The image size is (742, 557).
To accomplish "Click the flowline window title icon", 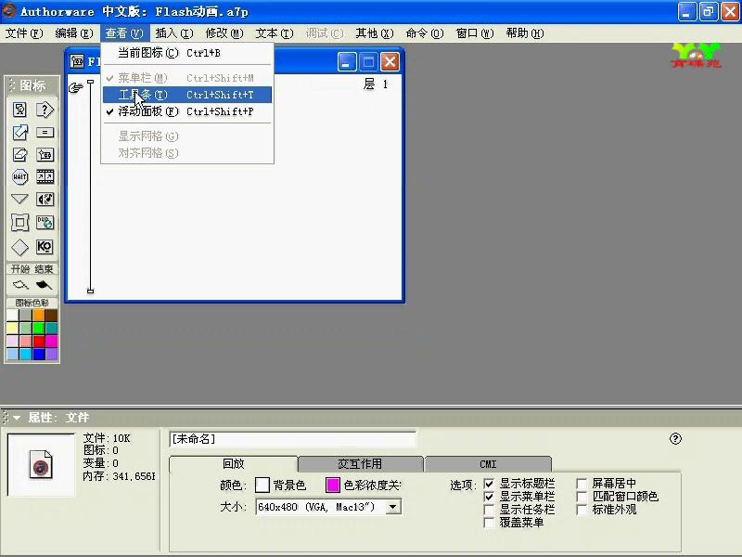I will [77, 61].
